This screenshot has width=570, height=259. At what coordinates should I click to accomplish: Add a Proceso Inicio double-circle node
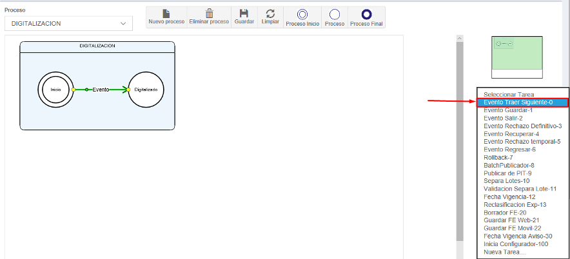[x=302, y=14]
